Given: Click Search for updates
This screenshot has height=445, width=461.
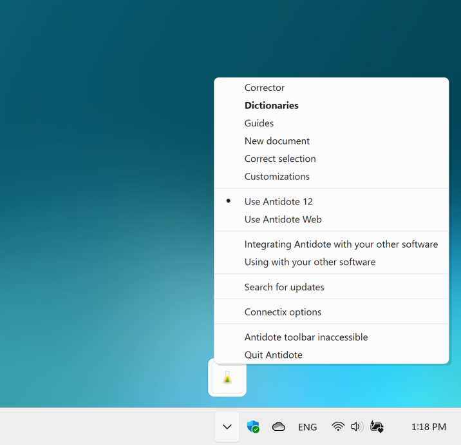Looking at the screenshot, I should pyautogui.click(x=284, y=287).
